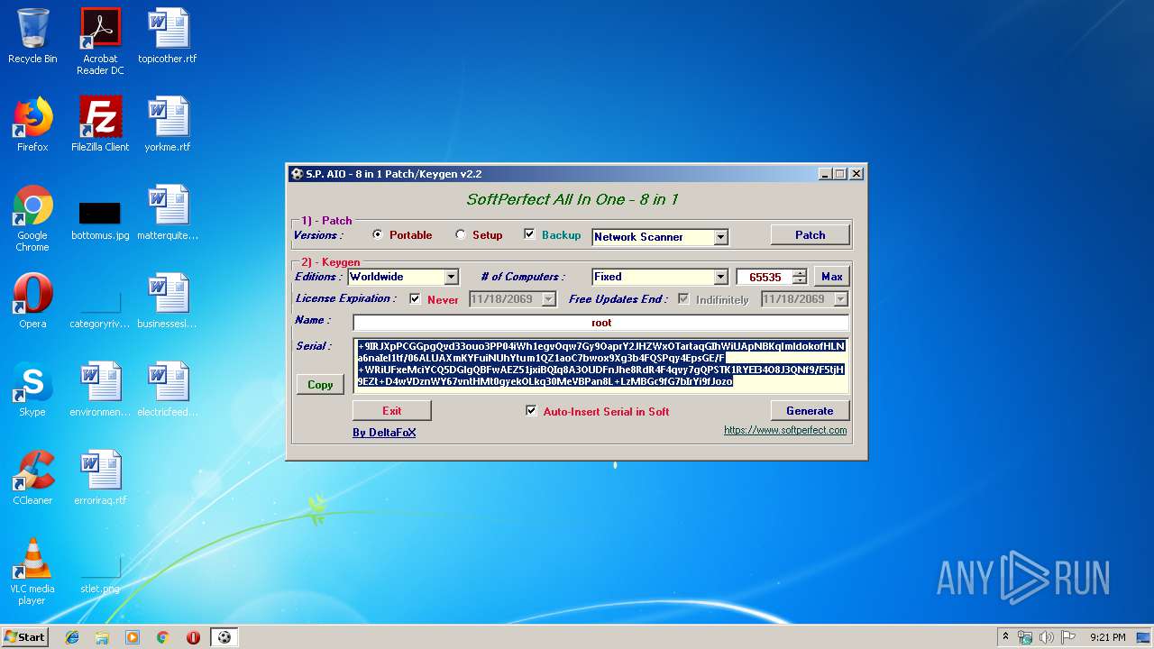Open Internet Explorer from taskbar
Viewport: 1154px width, 649px height.
(72, 637)
